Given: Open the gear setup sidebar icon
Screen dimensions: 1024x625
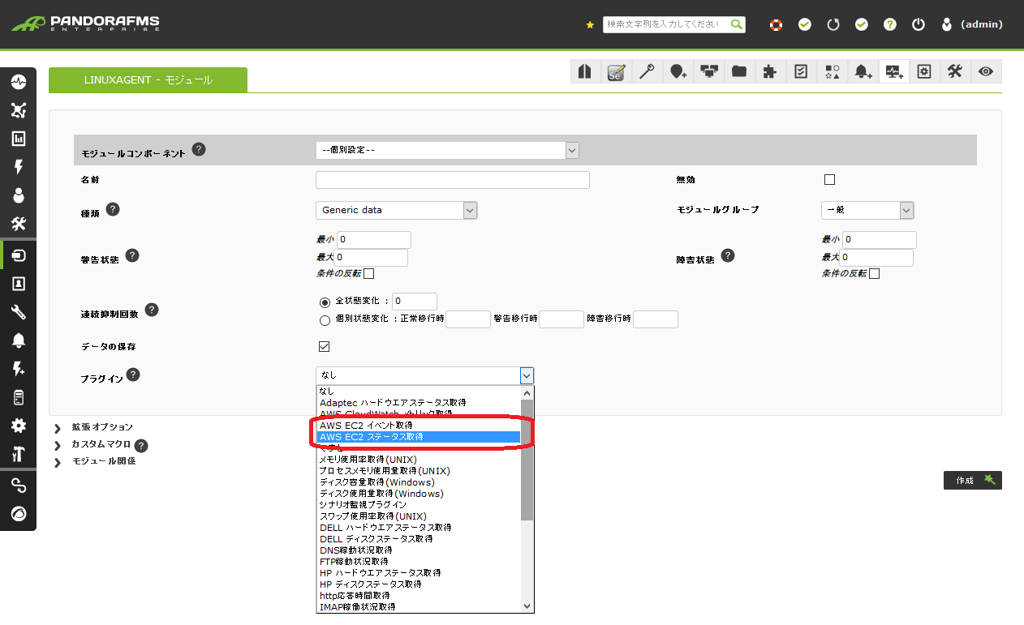Looking at the screenshot, I should [x=19, y=426].
